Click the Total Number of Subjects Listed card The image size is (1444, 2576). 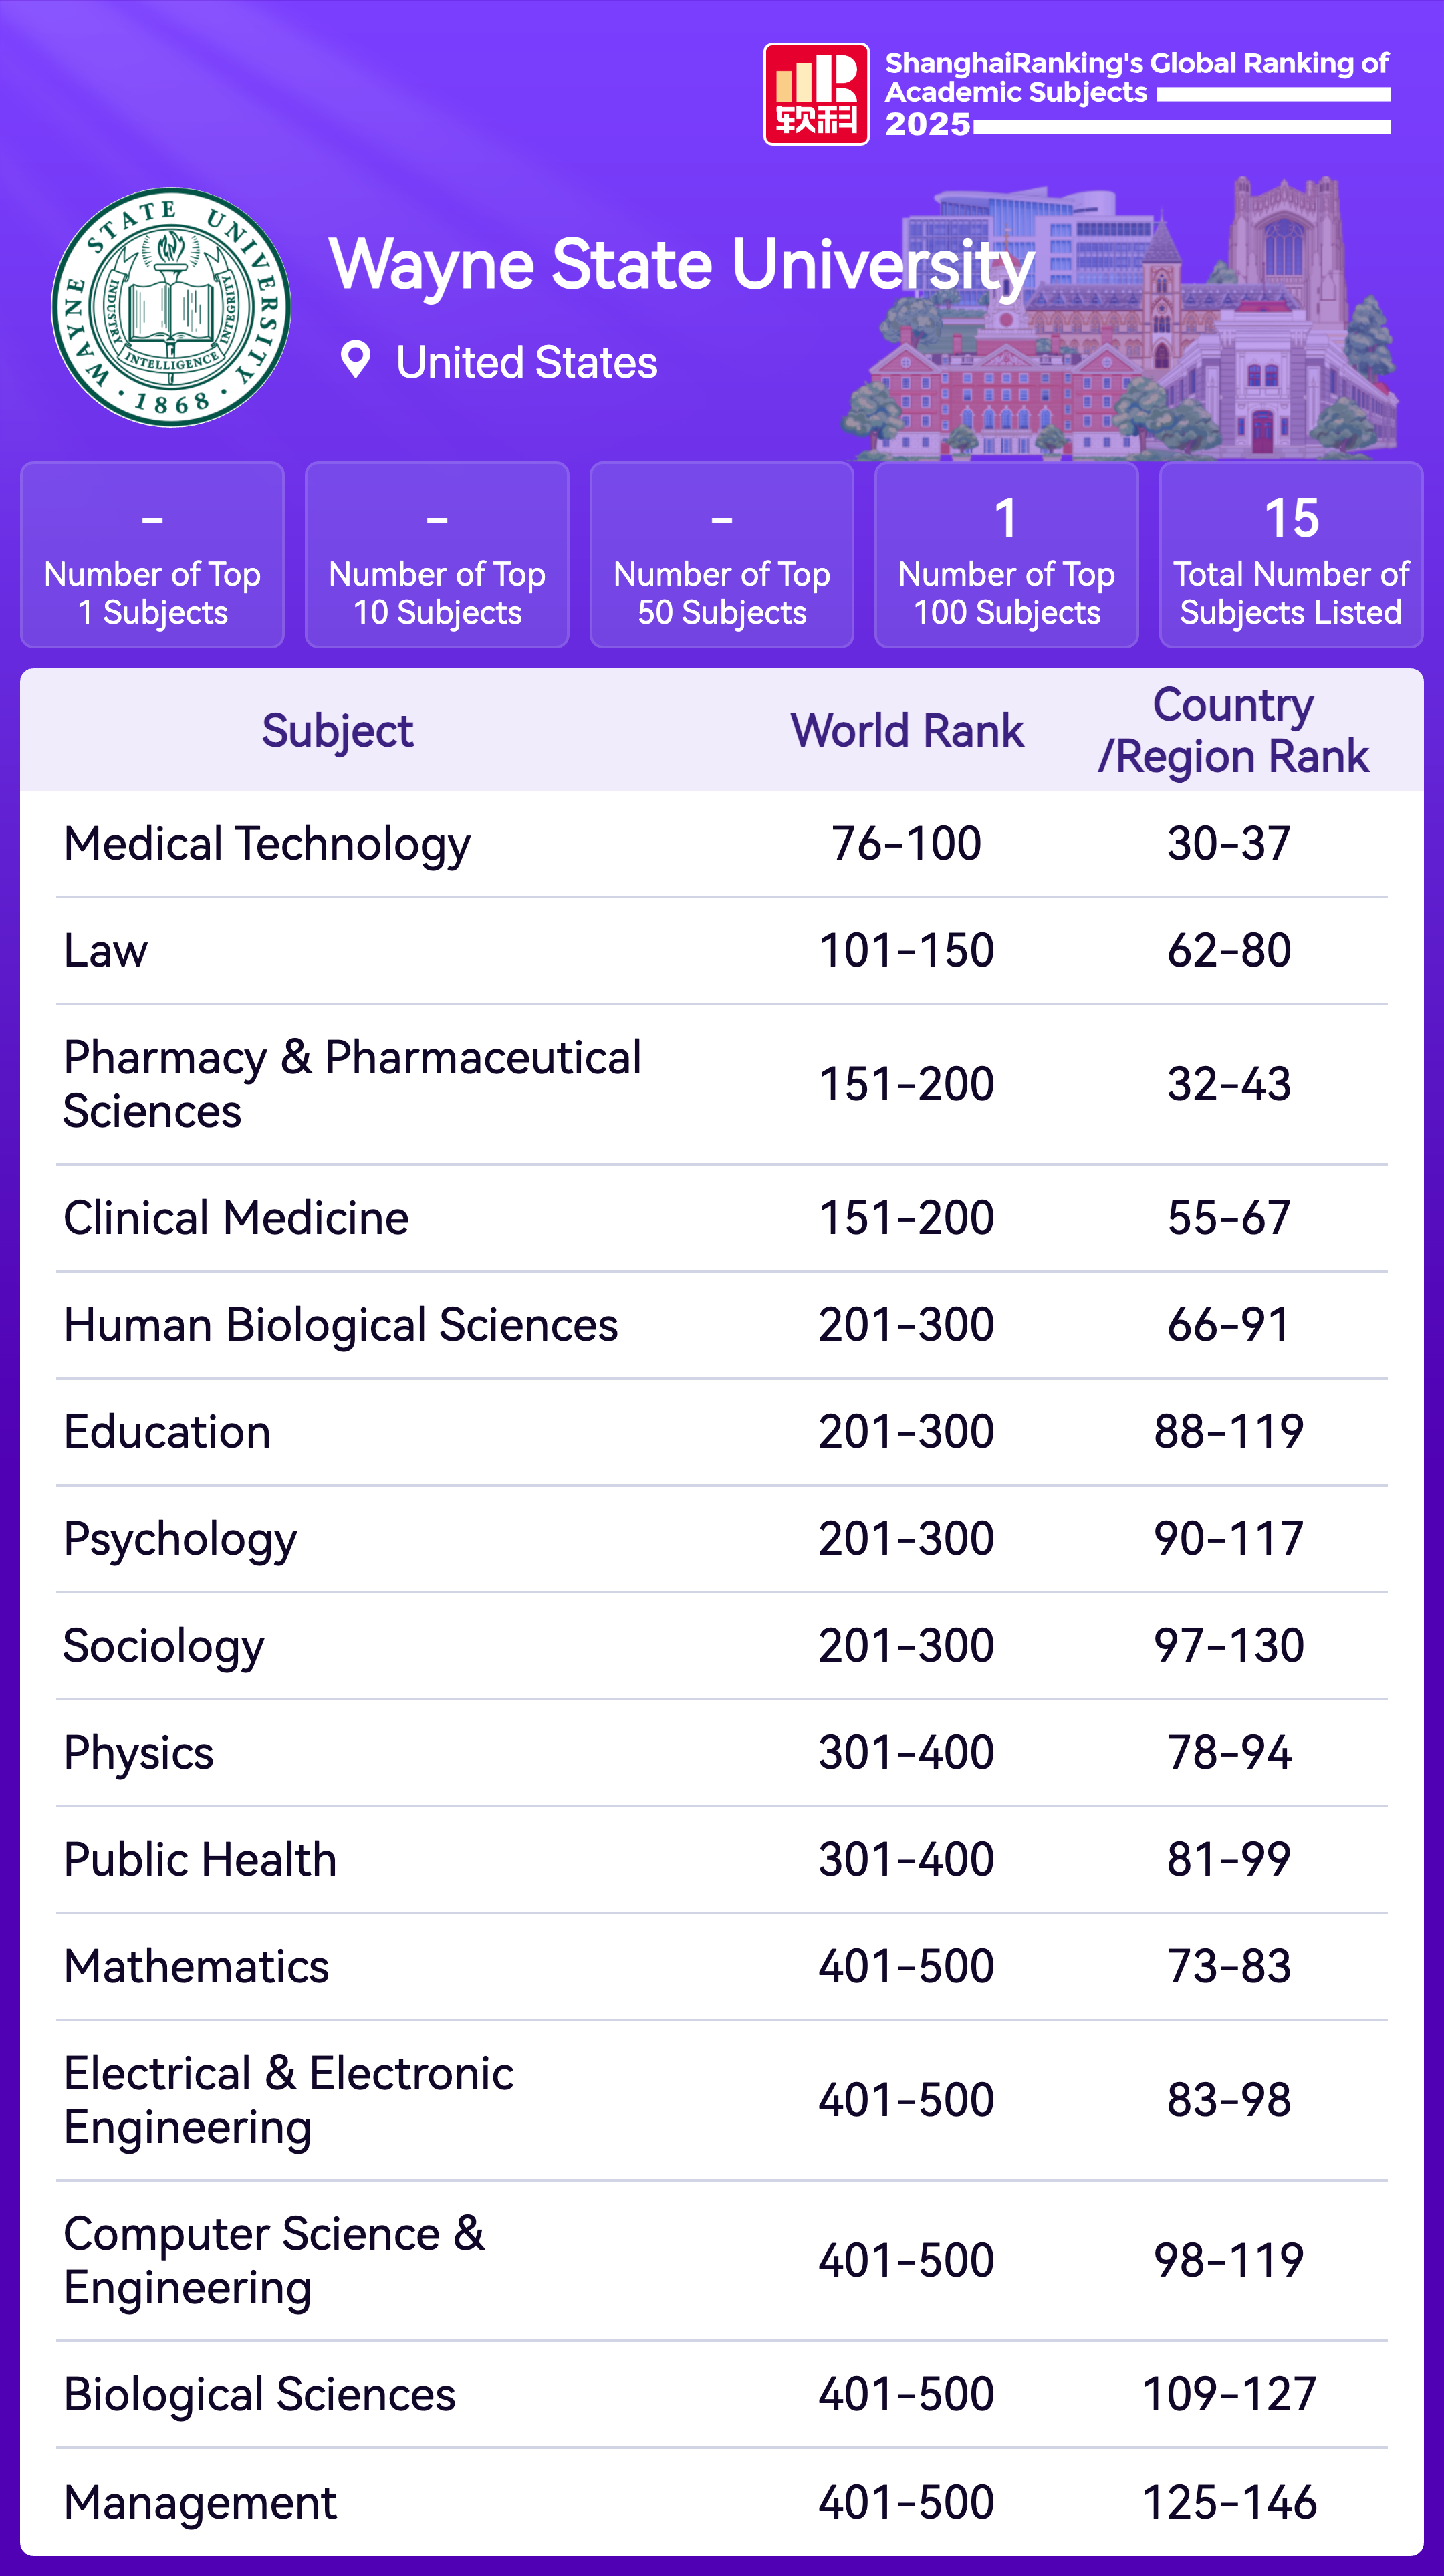pos(1290,555)
